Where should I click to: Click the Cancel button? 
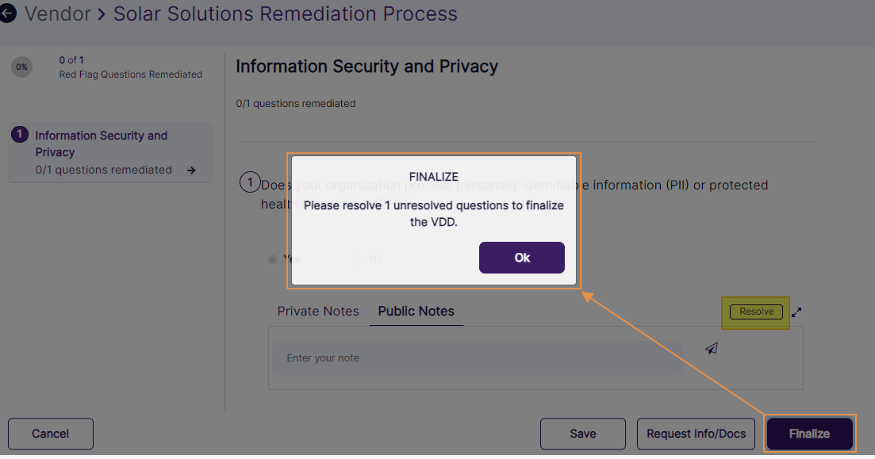pyautogui.click(x=50, y=434)
